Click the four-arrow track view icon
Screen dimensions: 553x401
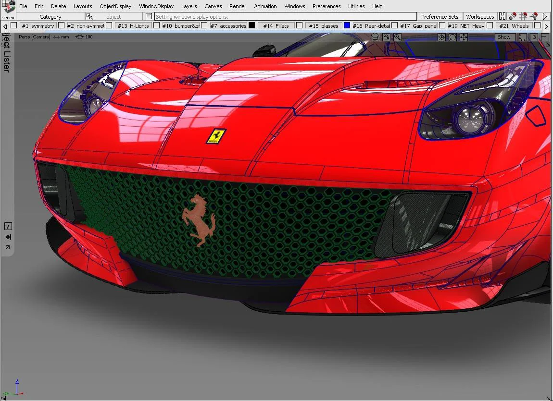click(x=464, y=37)
